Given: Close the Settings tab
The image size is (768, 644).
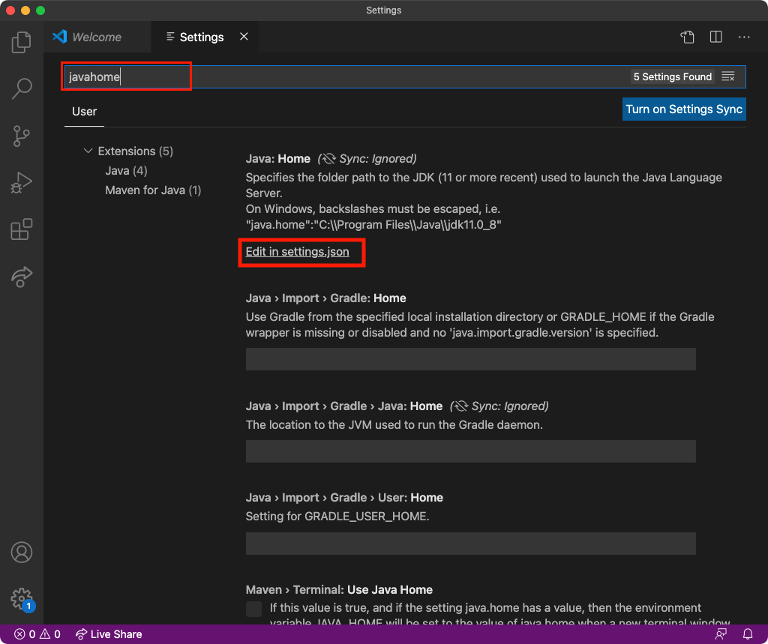Looking at the screenshot, I should point(244,37).
